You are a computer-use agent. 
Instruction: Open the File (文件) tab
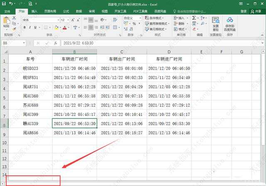7,11
